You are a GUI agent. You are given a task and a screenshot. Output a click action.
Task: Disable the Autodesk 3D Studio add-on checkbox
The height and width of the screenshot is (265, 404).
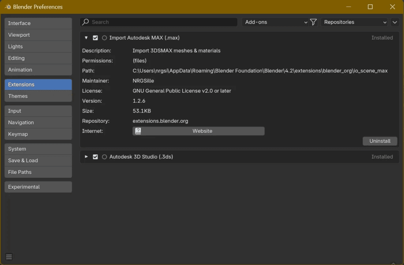point(95,157)
